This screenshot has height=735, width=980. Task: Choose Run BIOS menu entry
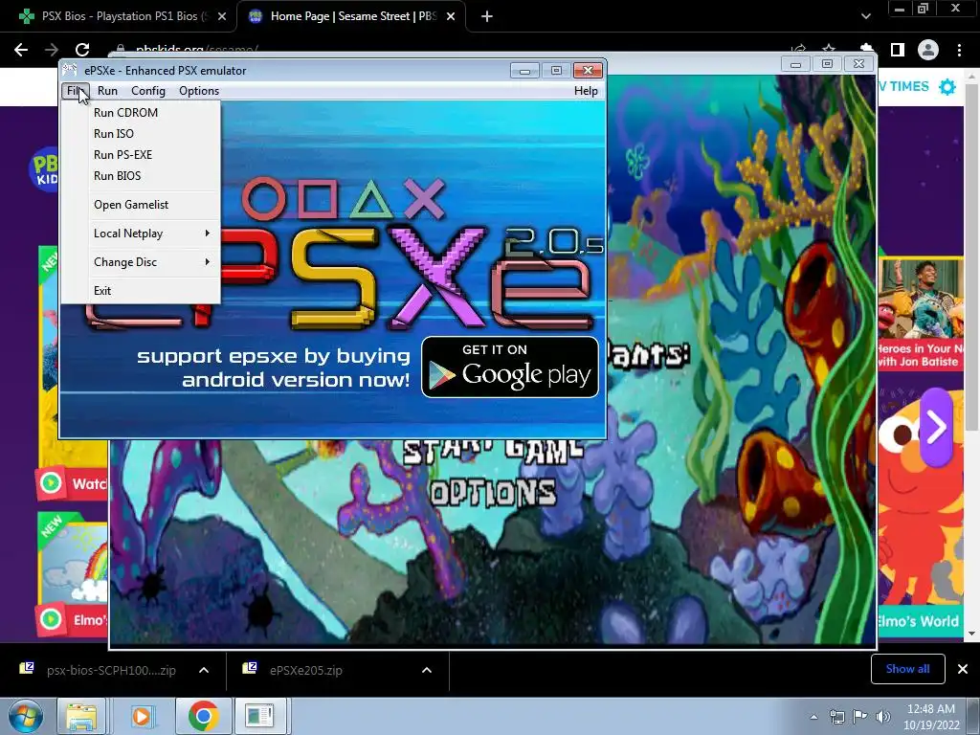click(x=141, y=176)
